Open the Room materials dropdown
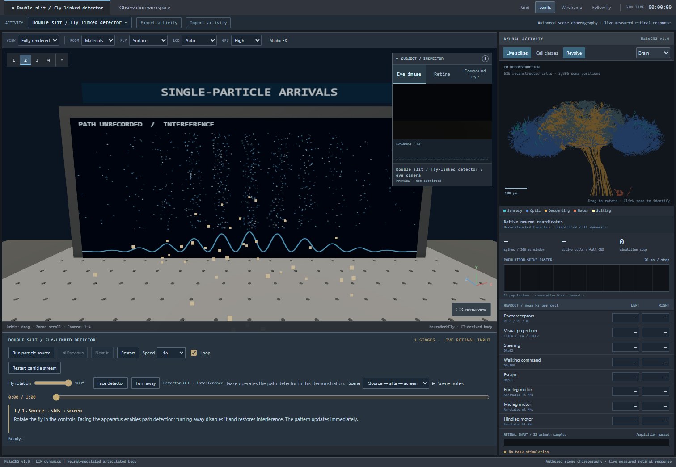The image size is (676, 467). click(x=98, y=40)
